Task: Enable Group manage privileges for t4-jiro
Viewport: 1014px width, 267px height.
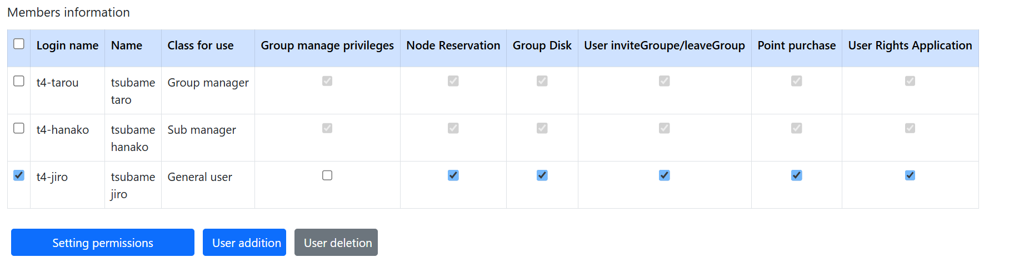Action: tap(327, 175)
